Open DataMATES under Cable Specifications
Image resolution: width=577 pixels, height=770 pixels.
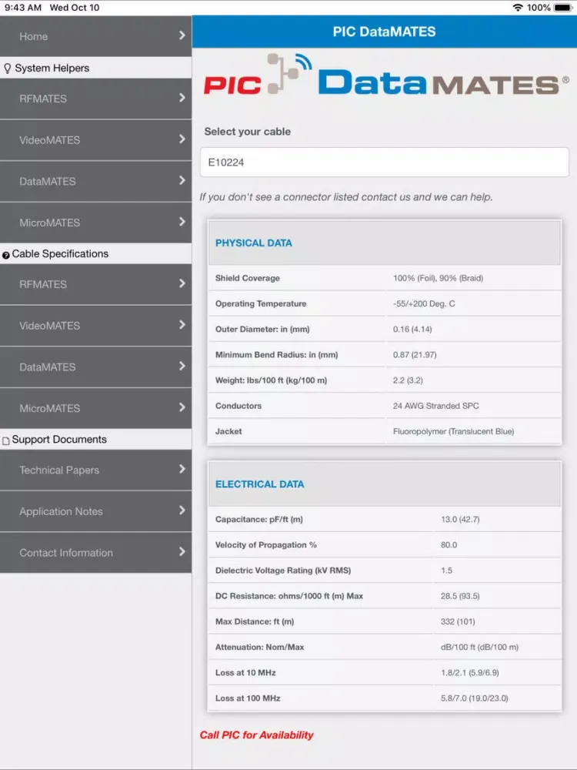click(95, 367)
